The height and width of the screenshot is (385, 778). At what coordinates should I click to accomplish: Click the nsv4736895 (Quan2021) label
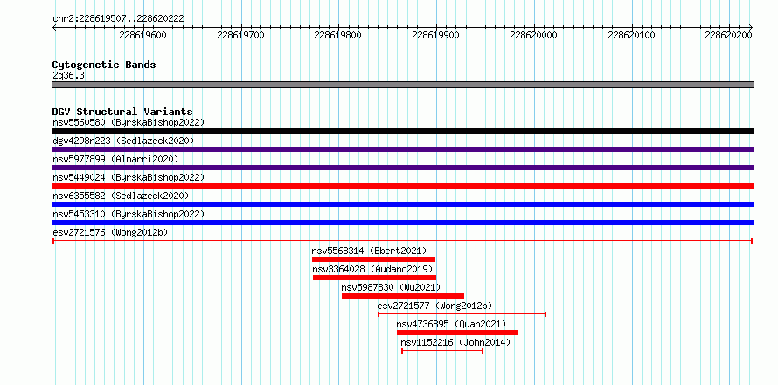point(452,324)
